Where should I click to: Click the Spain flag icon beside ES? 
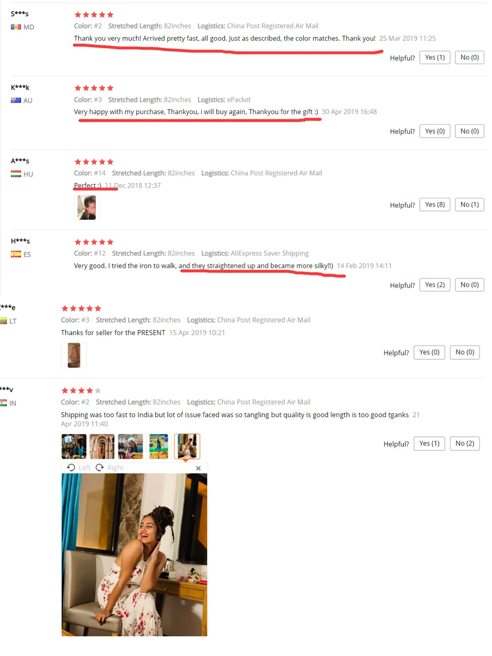coord(16,254)
